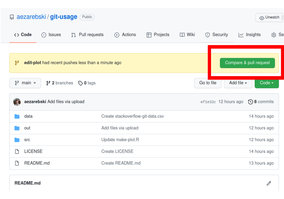Open 'Add files via upload' message in out row

click(x=120, y=128)
